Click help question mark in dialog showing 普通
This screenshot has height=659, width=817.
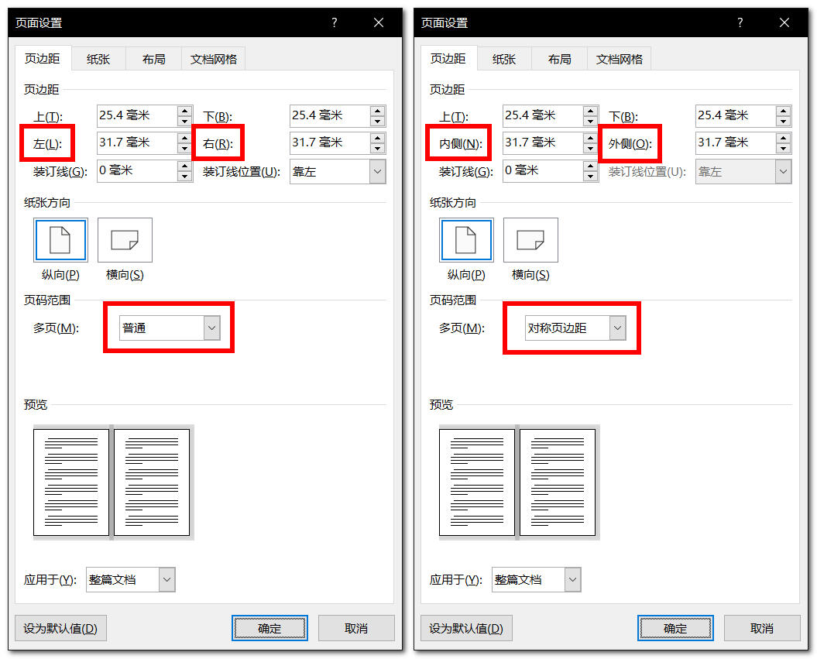coord(335,22)
